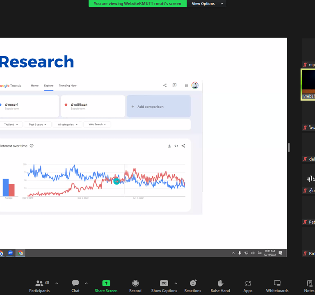Turn on Show Captions
Screen dimensions: 315x295
click(x=164, y=286)
